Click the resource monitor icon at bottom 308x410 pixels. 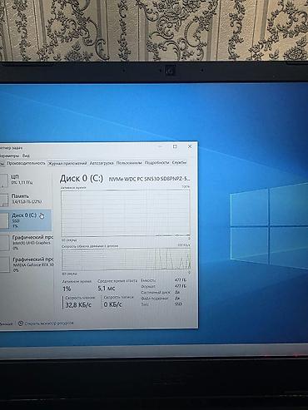point(20,324)
